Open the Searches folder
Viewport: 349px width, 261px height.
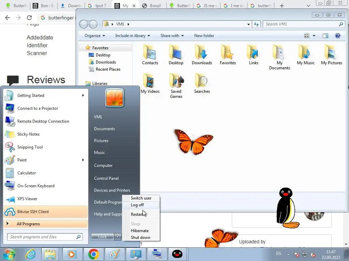coord(202,83)
